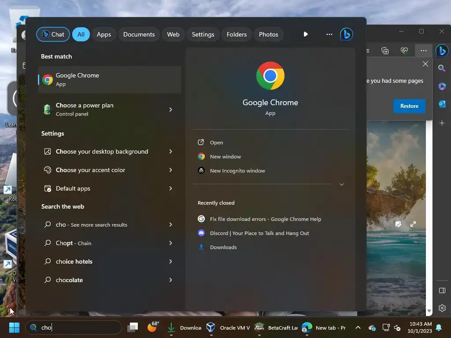Switch to the Folders filter
Screen dimensions: 451x338
237,34
